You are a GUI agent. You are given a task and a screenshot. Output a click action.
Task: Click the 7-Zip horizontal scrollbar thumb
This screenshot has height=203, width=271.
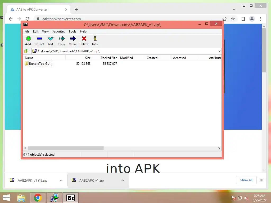(66, 148)
